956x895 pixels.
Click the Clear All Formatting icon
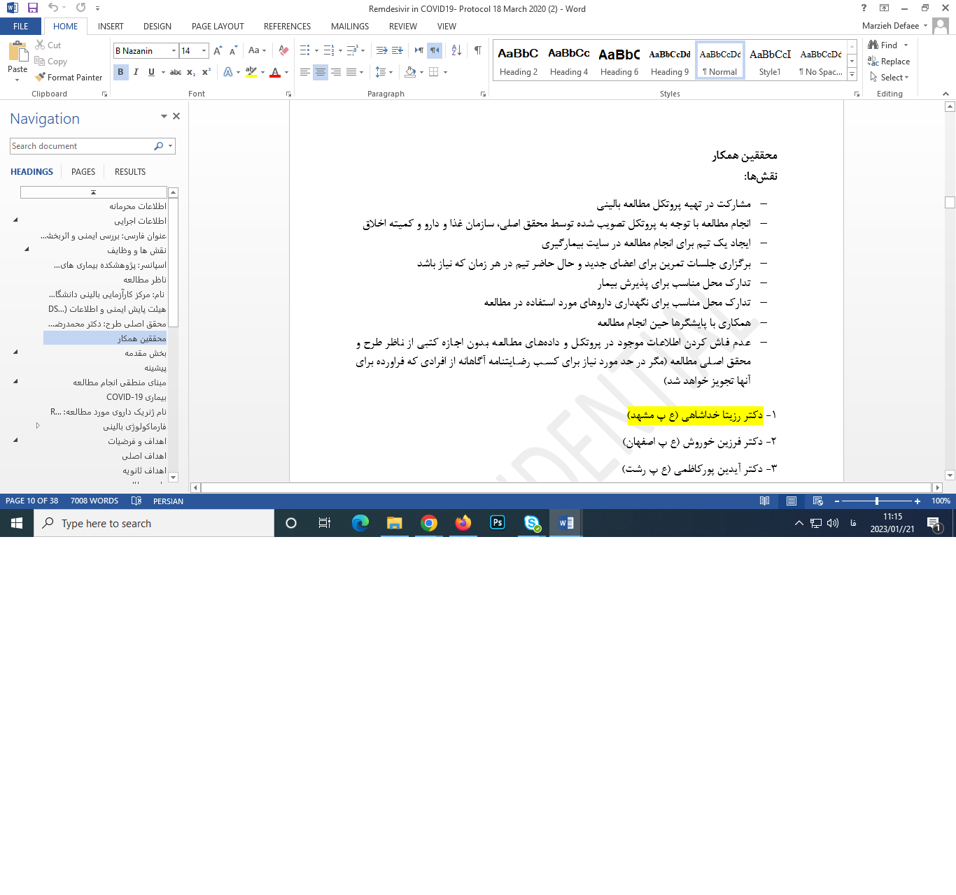click(x=283, y=50)
